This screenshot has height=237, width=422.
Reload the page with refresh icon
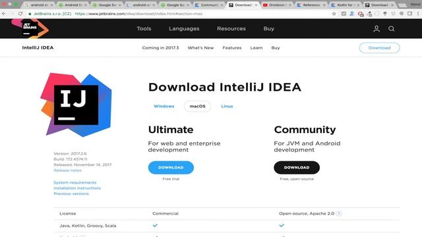20,13
